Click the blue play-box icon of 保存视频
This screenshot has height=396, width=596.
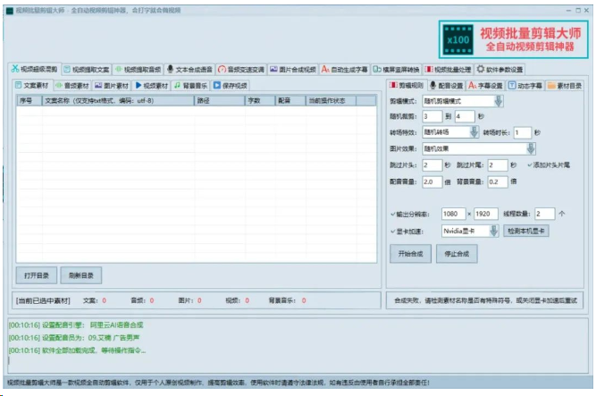217,85
